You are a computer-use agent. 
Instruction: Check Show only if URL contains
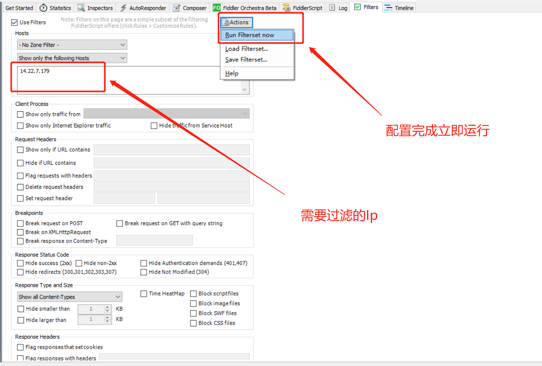(20, 150)
